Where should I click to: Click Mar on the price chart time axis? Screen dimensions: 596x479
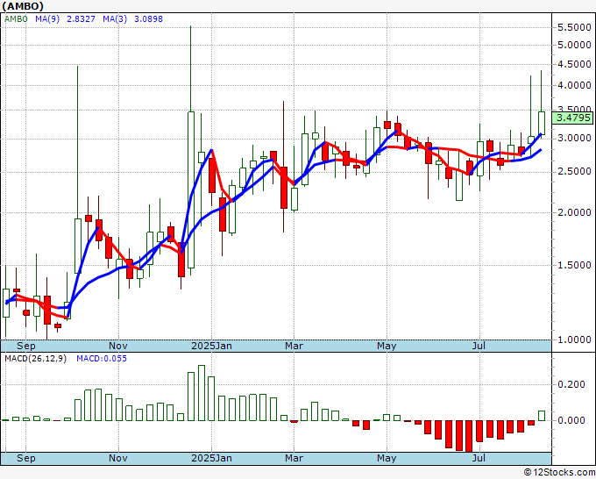[294, 346]
